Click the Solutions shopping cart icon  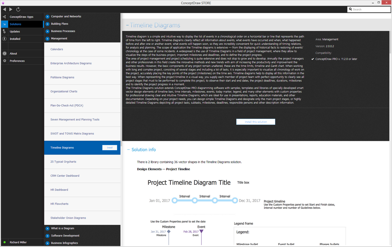[x=4, y=24]
